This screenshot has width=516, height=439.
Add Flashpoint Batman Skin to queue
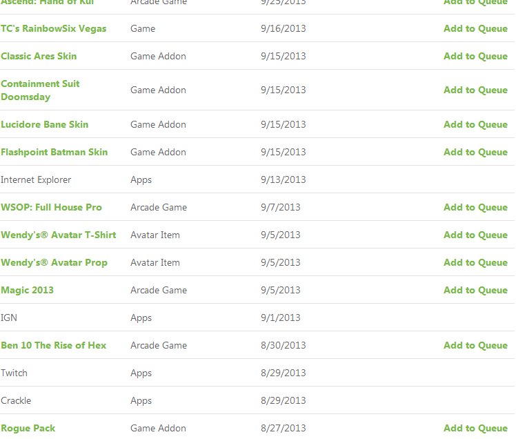point(475,152)
